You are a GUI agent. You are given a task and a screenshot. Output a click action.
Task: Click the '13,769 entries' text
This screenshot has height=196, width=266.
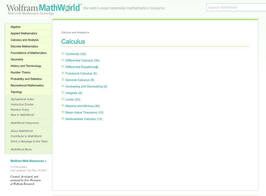pos(19,167)
